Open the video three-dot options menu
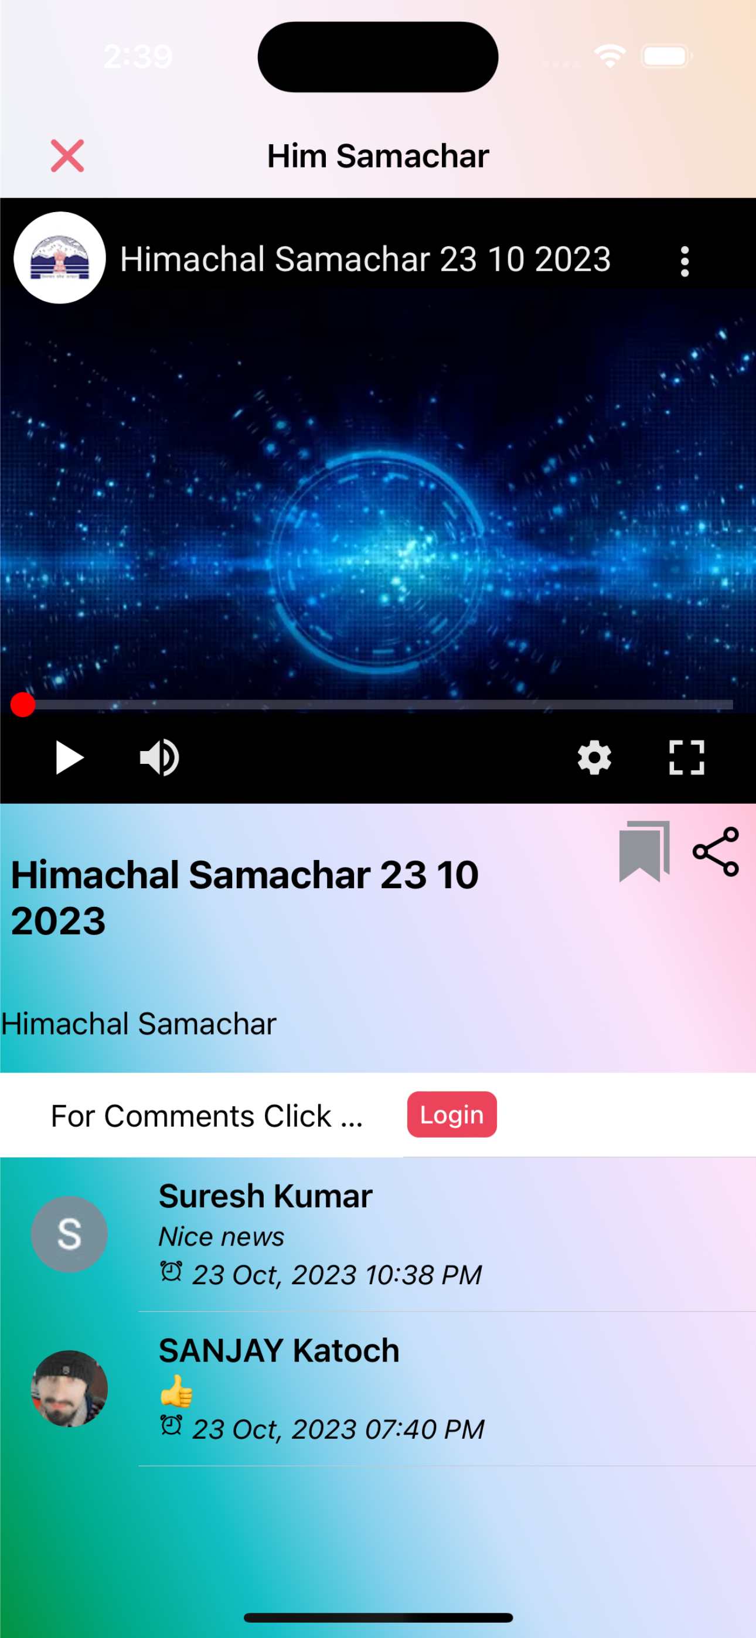This screenshot has height=1638, width=756. 684,261
